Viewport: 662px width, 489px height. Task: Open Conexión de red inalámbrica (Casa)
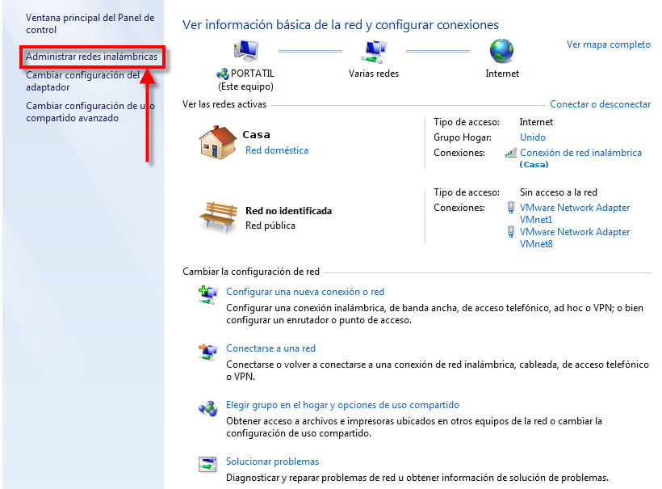tap(580, 153)
